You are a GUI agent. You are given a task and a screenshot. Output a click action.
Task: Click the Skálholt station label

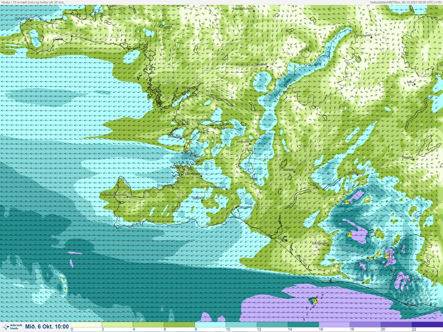pyautogui.click(x=288, y=170)
